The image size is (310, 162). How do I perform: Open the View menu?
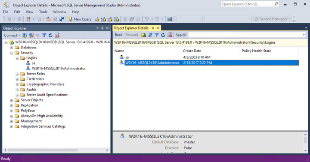(x=29, y=12)
